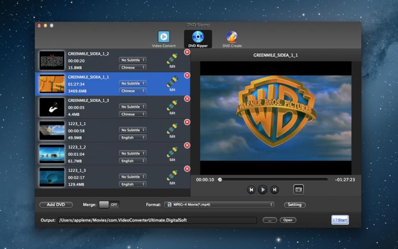Click remaining time -01:27:23

tap(344, 180)
